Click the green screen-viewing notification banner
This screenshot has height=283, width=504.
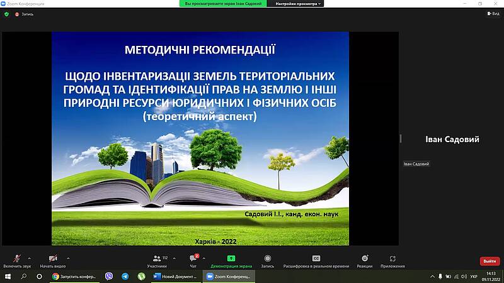tap(223, 4)
